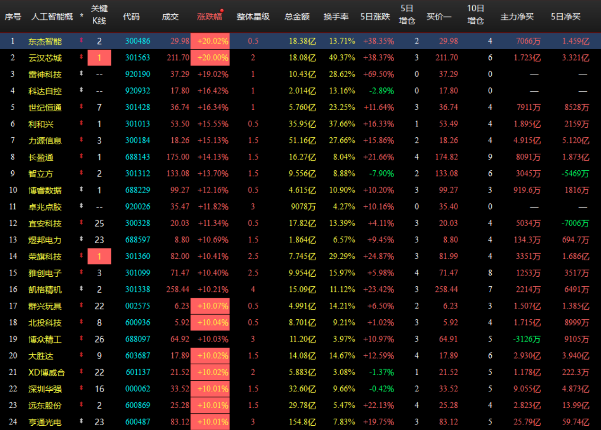The height and width of the screenshot is (430, 601).
Task: Click the 5日涨跌 column header
Action: (x=375, y=17)
